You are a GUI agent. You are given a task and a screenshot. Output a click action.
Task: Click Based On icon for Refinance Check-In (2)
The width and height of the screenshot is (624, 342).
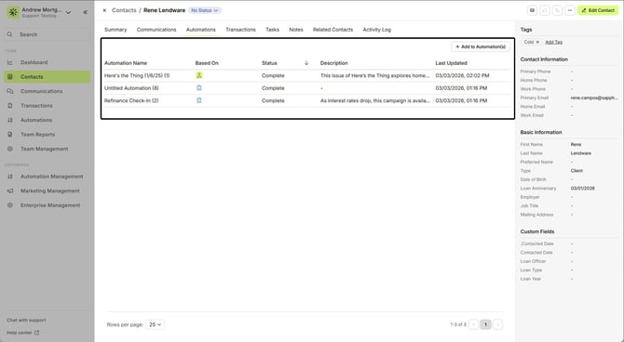point(199,100)
